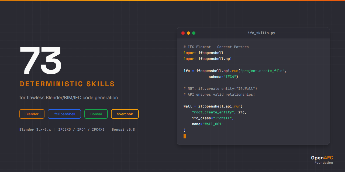The image size is (345, 172).
Task: Open the 'Blender 3.x-5.x' version selector
Action: [x=35, y=129]
